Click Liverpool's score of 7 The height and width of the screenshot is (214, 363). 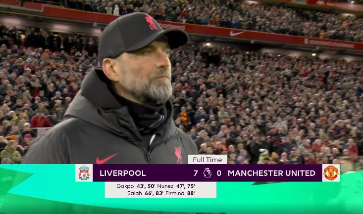[196, 173]
